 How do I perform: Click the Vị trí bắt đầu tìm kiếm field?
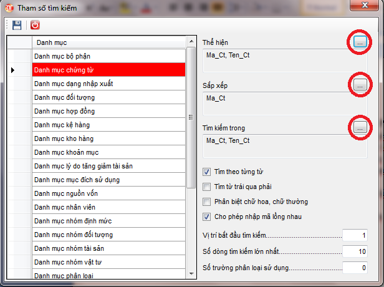355,236
